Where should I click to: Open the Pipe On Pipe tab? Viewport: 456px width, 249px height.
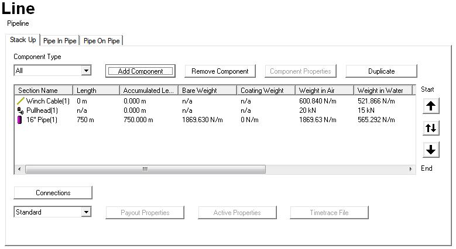(102, 41)
